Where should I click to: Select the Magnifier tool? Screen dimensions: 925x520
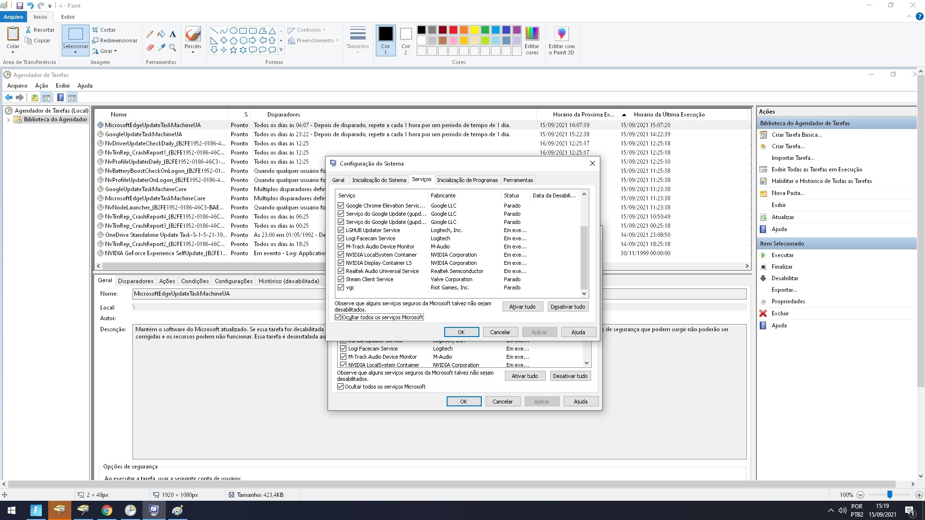pyautogui.click(x=172, y=47)
